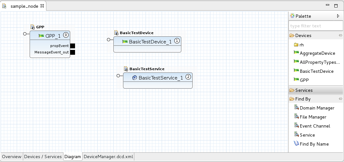344x162 pixels.
Task: Click the BasicTestService_1 gear icon
Action: click(x=135, y=78)
